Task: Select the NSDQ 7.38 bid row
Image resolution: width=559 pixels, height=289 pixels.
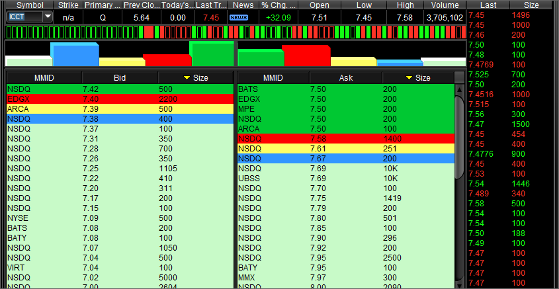Action: point(120,118)
